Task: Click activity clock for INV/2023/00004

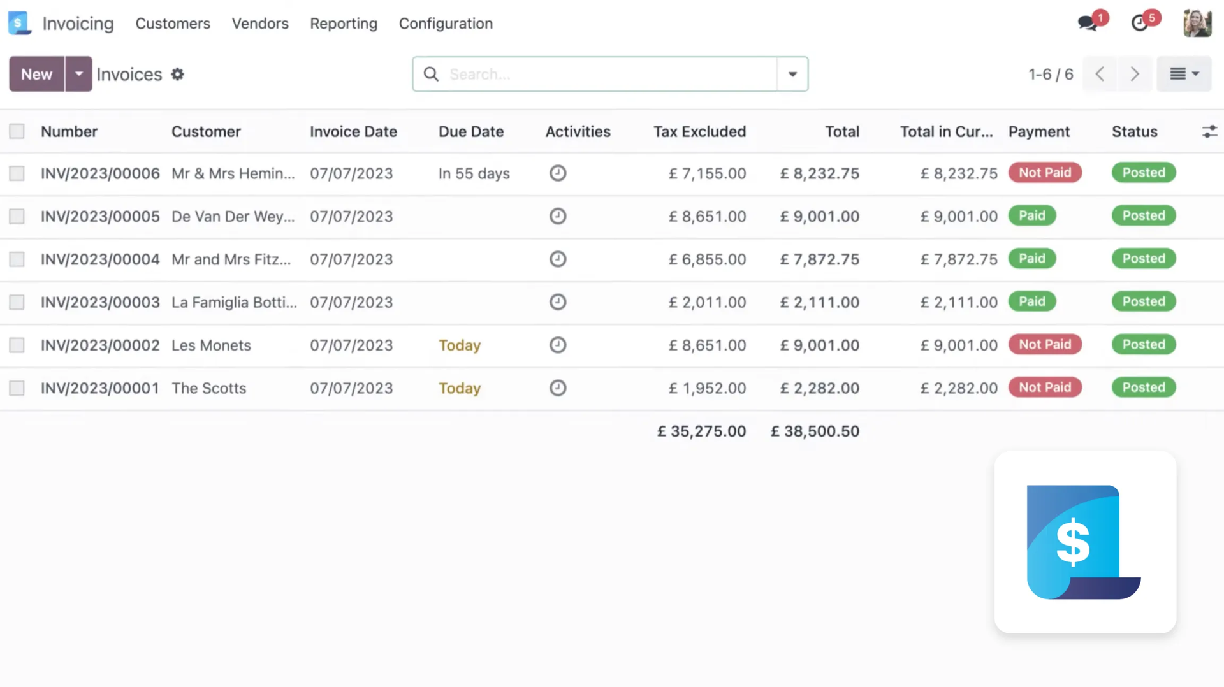Action: (x=558, y=259)
